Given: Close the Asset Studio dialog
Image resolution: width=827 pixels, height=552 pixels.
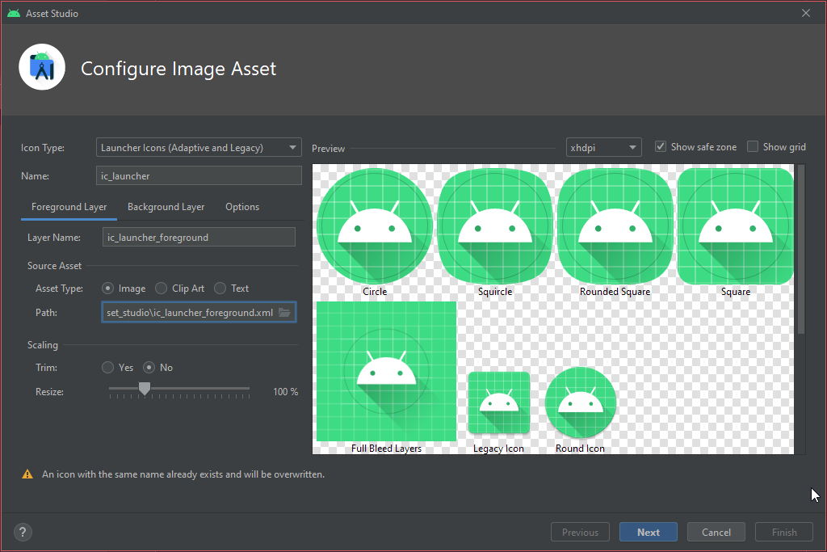Looking at the screenshot, I should tap(806, 13).
